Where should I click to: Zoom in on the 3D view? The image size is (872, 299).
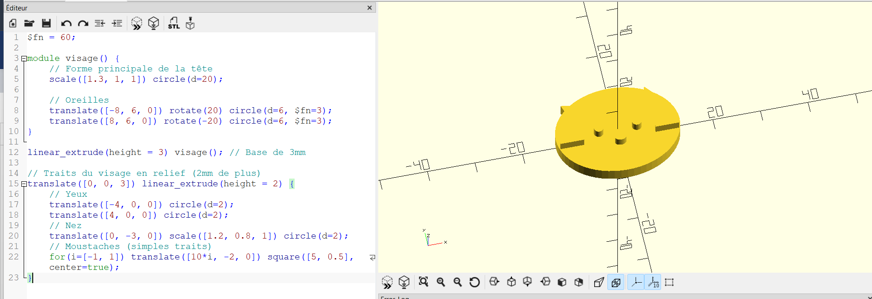coord(441,282)
